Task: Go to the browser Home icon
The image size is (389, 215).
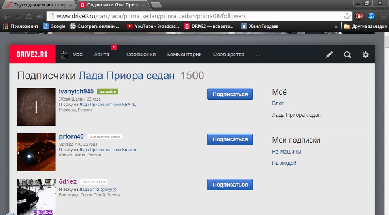Action: (x=40, y=16)
